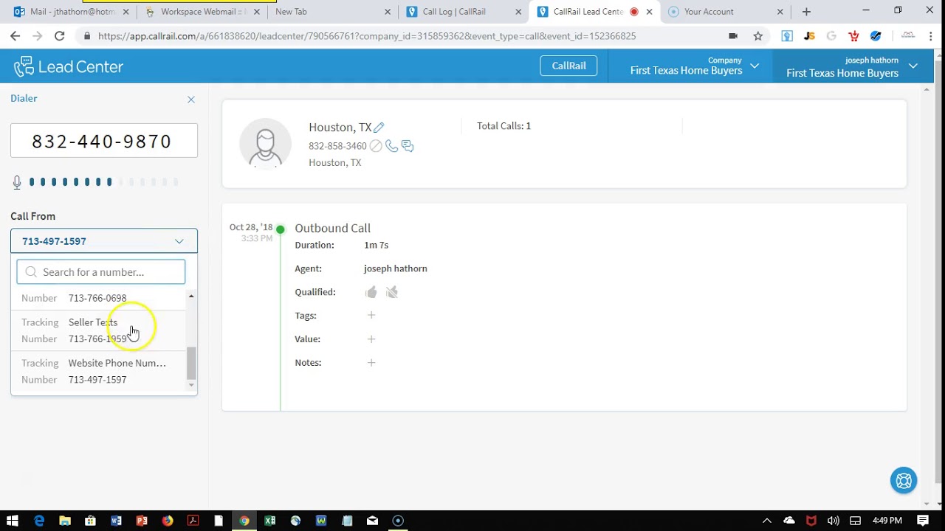Show hidden system tray icons
This screenshot has height=531, width=945.
[766, 521]
